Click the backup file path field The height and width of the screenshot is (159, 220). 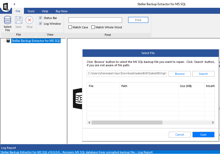[127, 74]
